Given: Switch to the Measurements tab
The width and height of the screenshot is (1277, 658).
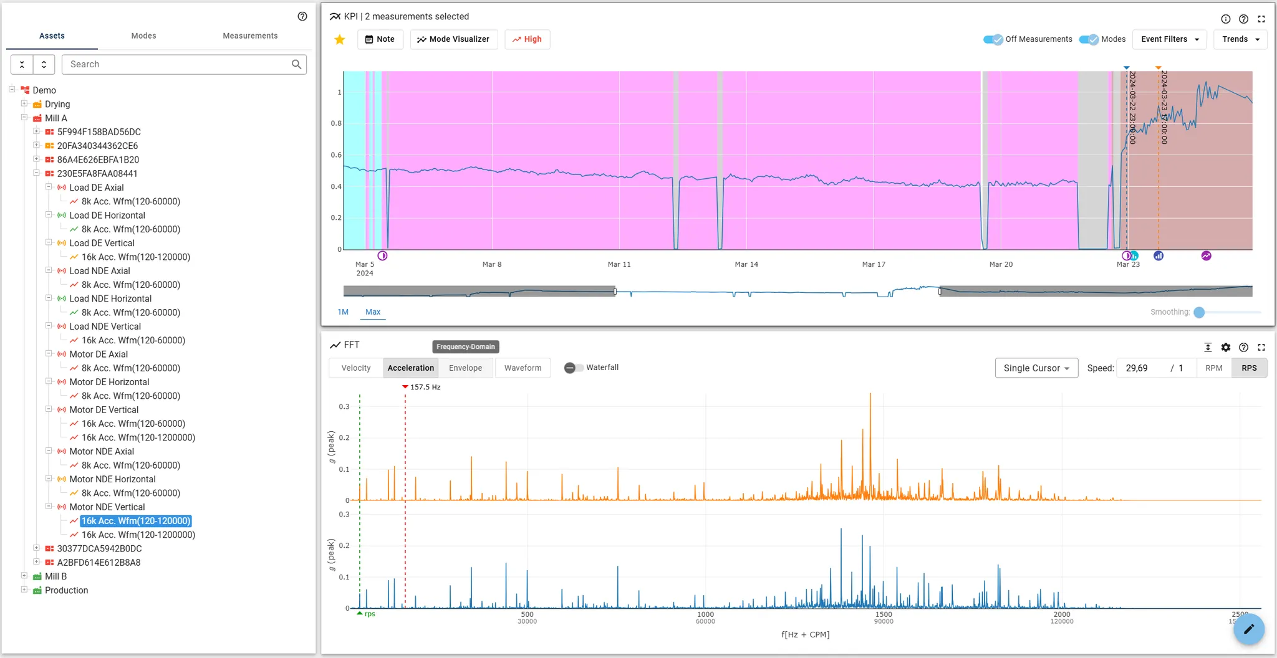Looking at the screenshot, I should pos(250,36).
